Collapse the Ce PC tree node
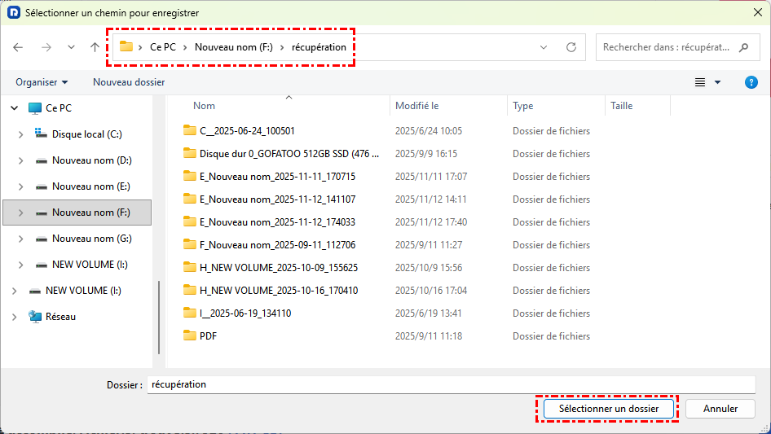Screen dimensions: 771x434 pyautogui.click(x=14, y=108)
